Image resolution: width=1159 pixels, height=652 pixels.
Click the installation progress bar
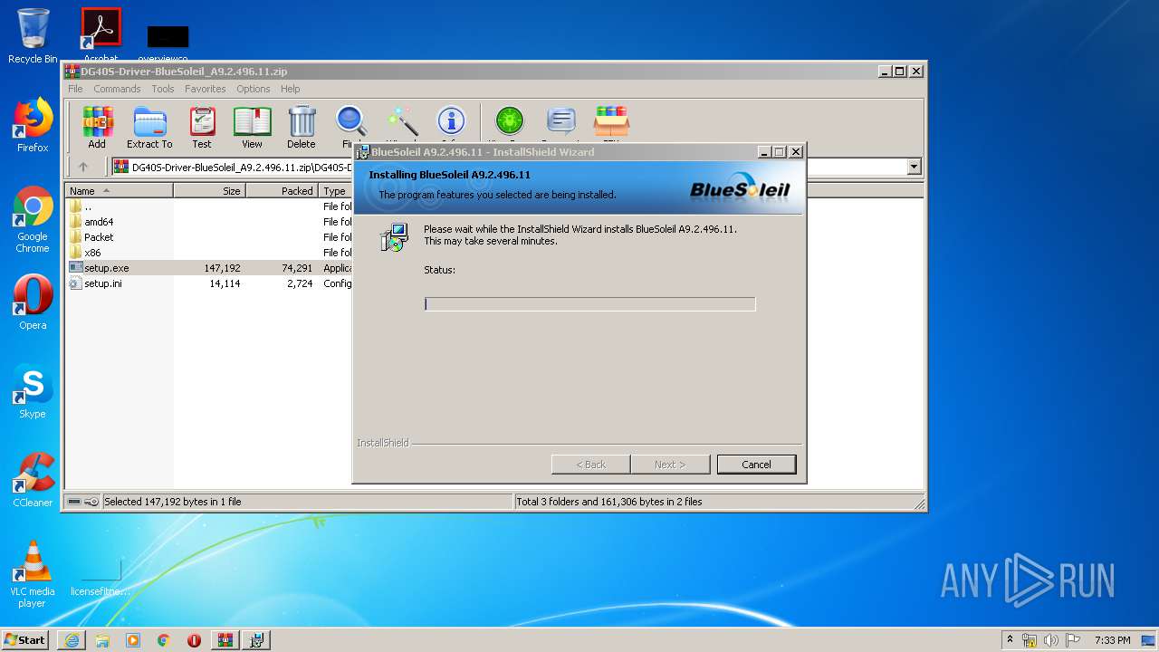click(589, 304)
